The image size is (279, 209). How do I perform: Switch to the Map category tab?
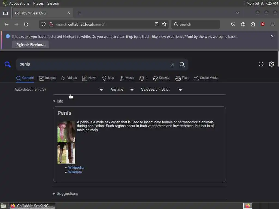(x=108, y=78)
